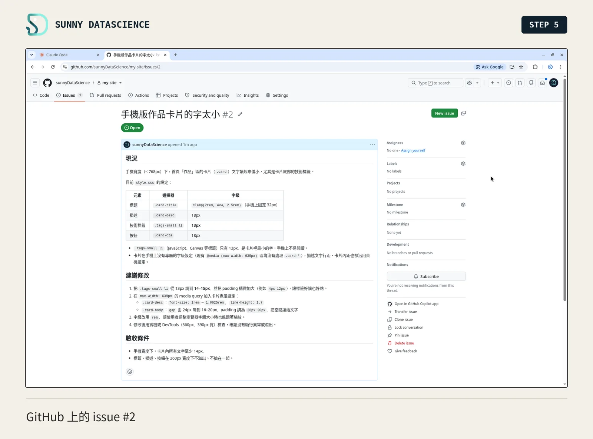Image resolution: width=593 pixels, height=439 pixels.
Task: Open Labels settings gear
Action: point(463,164)
